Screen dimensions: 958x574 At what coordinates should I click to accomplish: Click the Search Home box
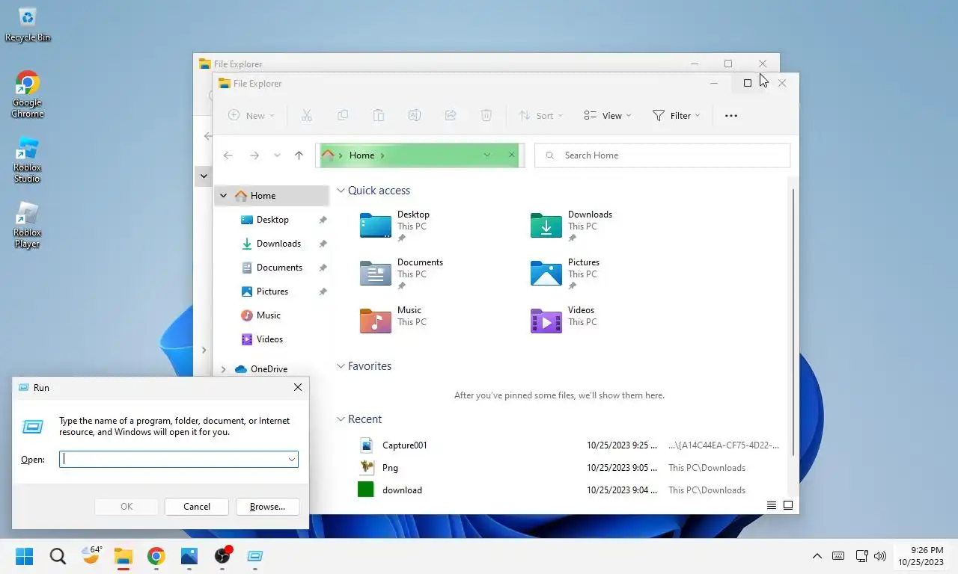[662, 155]
